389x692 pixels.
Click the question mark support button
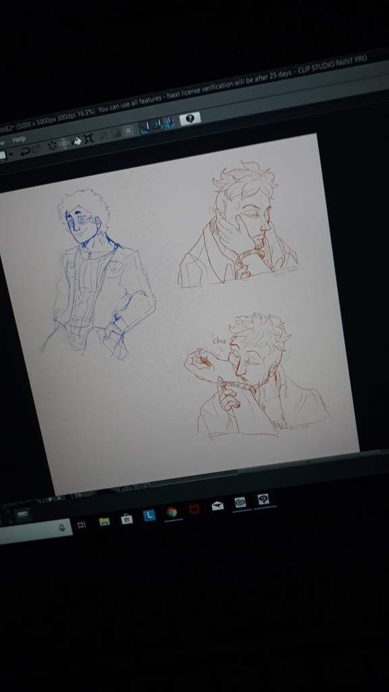click(x=190, y=118)
